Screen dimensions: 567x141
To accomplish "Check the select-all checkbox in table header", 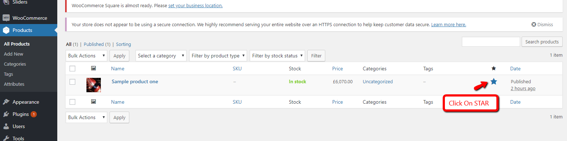I will (x=72, y=69).
